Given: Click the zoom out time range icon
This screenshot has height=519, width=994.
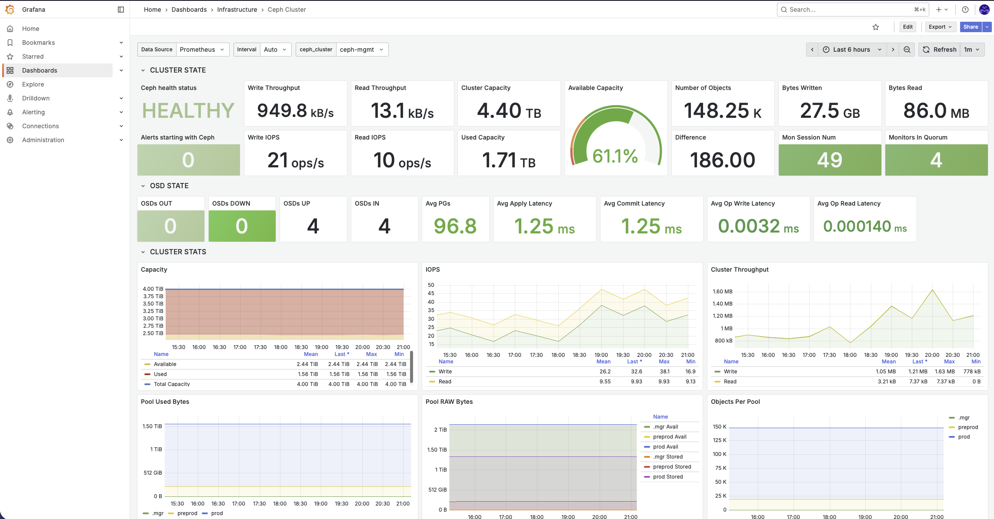Looking at the screenshot, I should coord(907,50).
